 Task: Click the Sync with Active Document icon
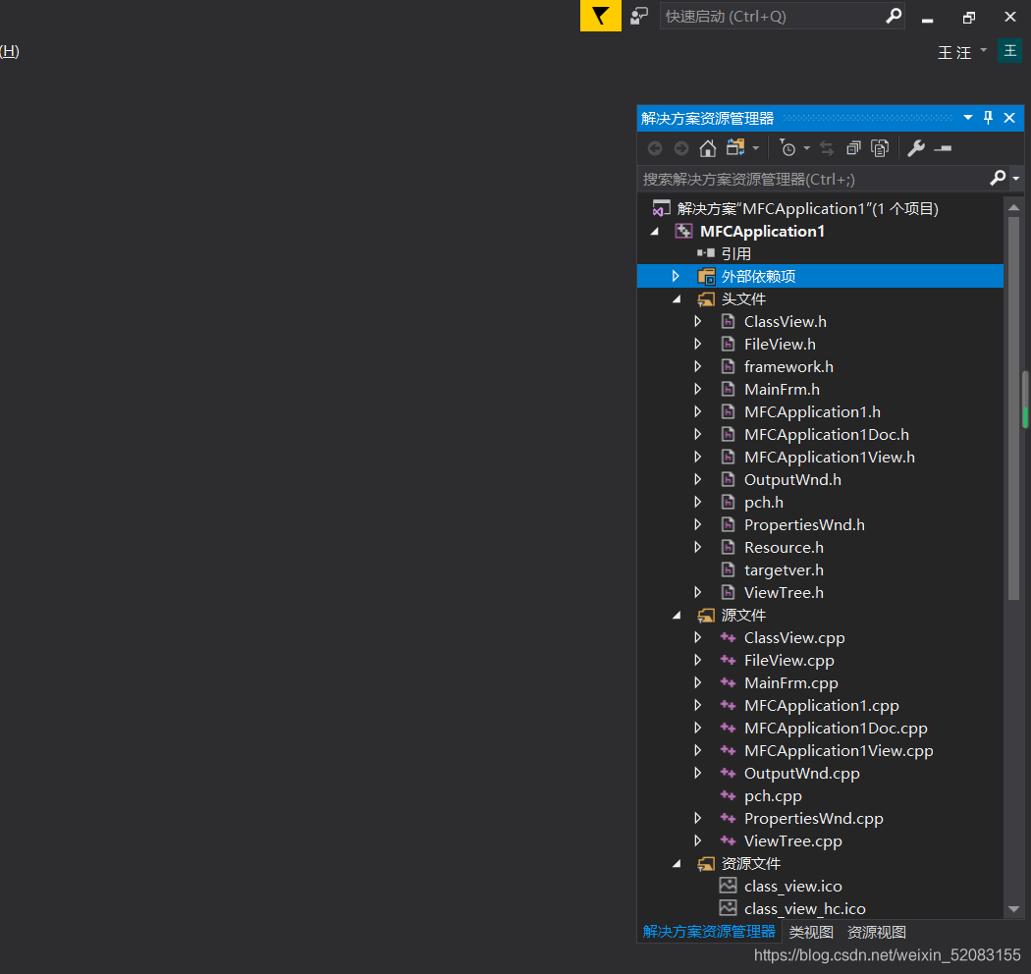(827, 148)
